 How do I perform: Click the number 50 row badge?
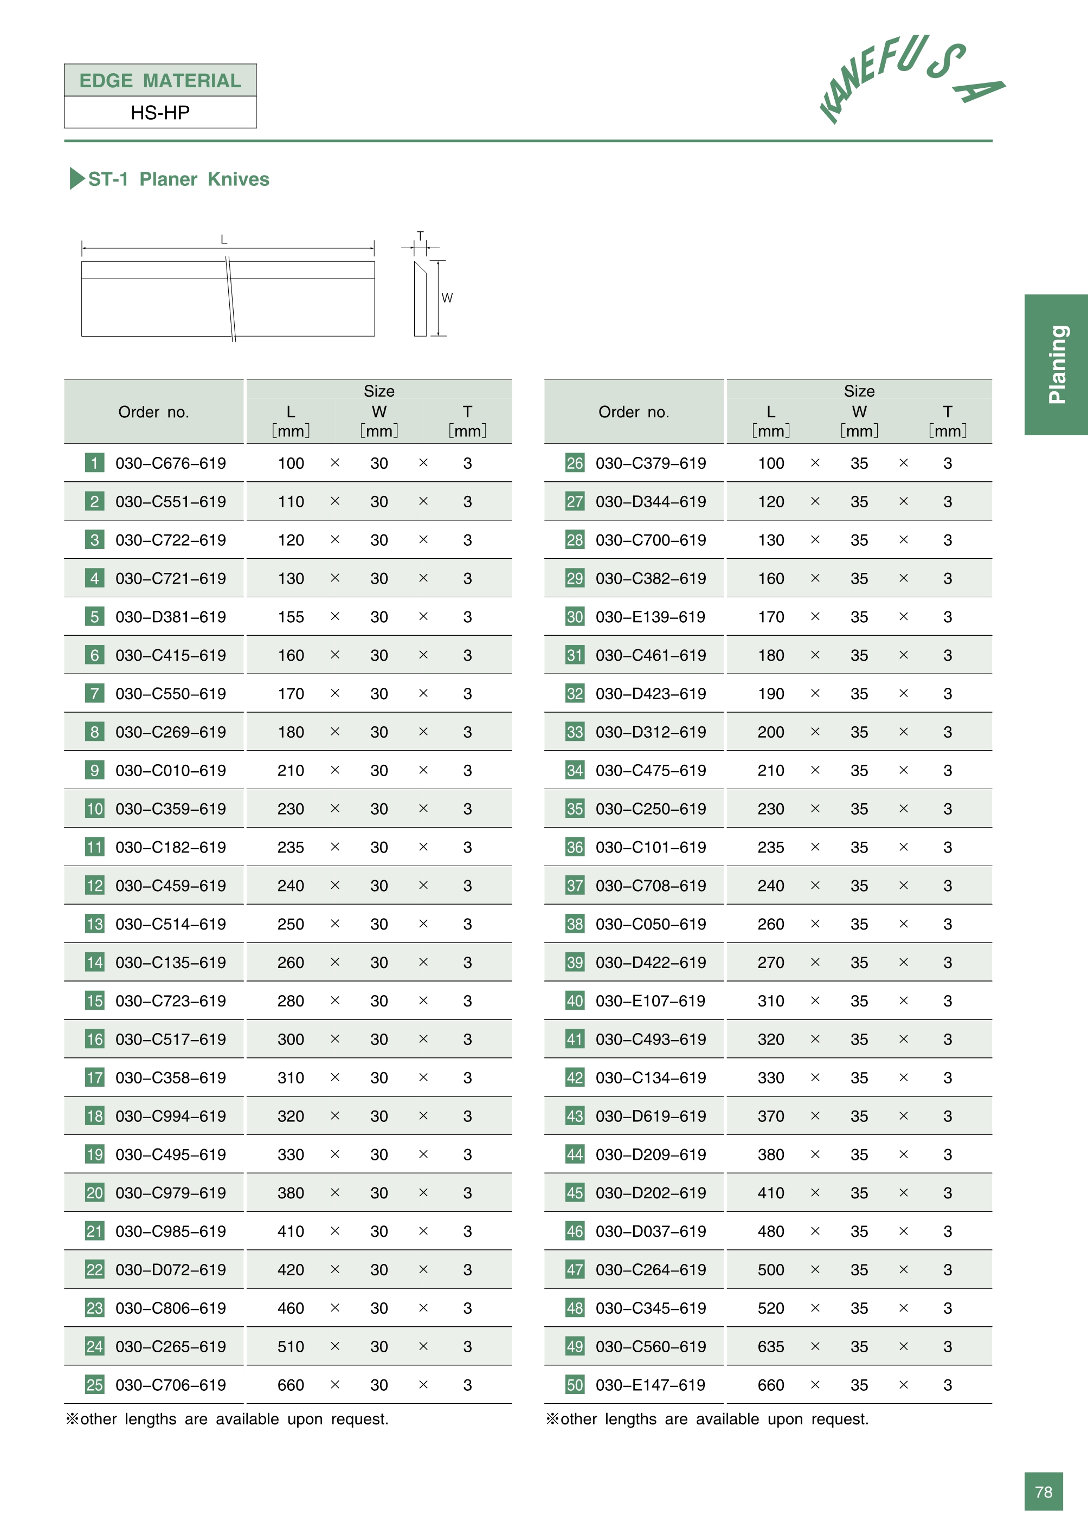(575, 1385)
